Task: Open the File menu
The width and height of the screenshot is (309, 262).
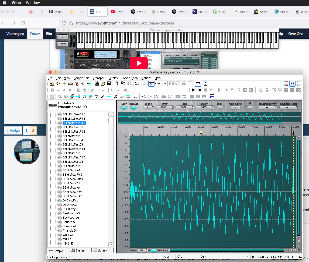Action: 50,78
